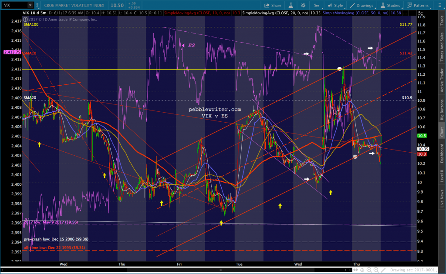This screenshot has width=446, height=274.
Task: Click the scrollbar left arrow
Action: pyautogui.click(x=3, y=270)
